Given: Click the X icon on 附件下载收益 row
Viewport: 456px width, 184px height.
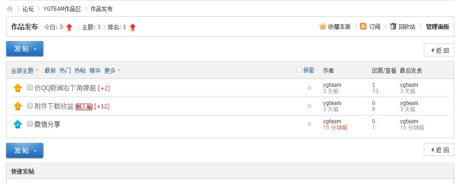Looking at the screenshot, I should click(x=309, y=106).
